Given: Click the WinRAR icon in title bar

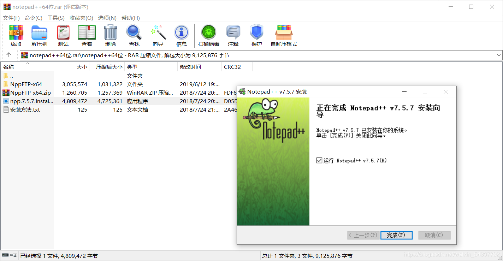Looking at the screenshot, I should point(7,7).
